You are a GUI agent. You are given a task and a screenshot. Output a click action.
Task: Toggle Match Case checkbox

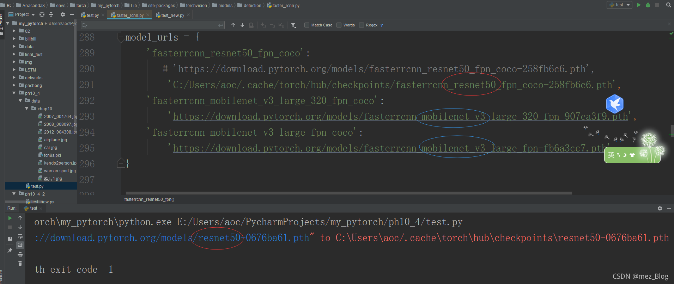[x=307, y=25]
